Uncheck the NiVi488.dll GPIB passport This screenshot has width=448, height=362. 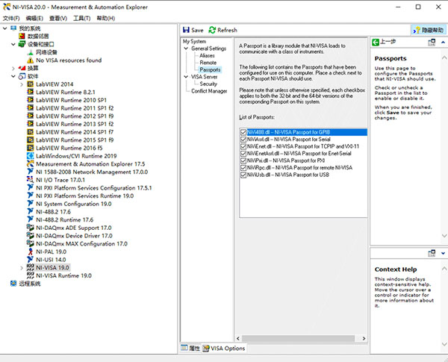pyautogui.click(x=243, y=132)
